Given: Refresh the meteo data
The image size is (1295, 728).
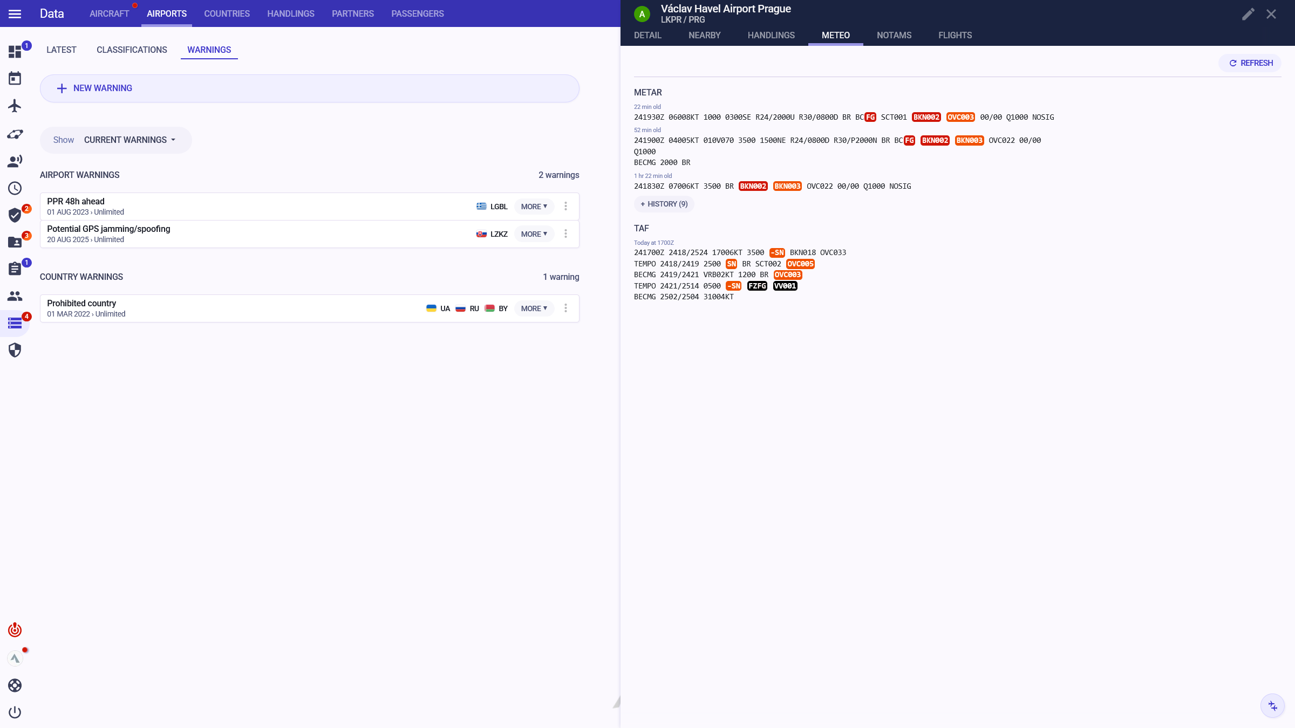Looking at the screenshot, I should click(x=1250, y=63).
